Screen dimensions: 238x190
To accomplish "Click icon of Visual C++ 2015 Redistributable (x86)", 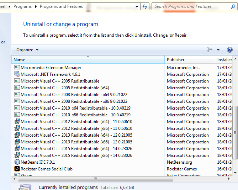I will (x=17, y=155).
